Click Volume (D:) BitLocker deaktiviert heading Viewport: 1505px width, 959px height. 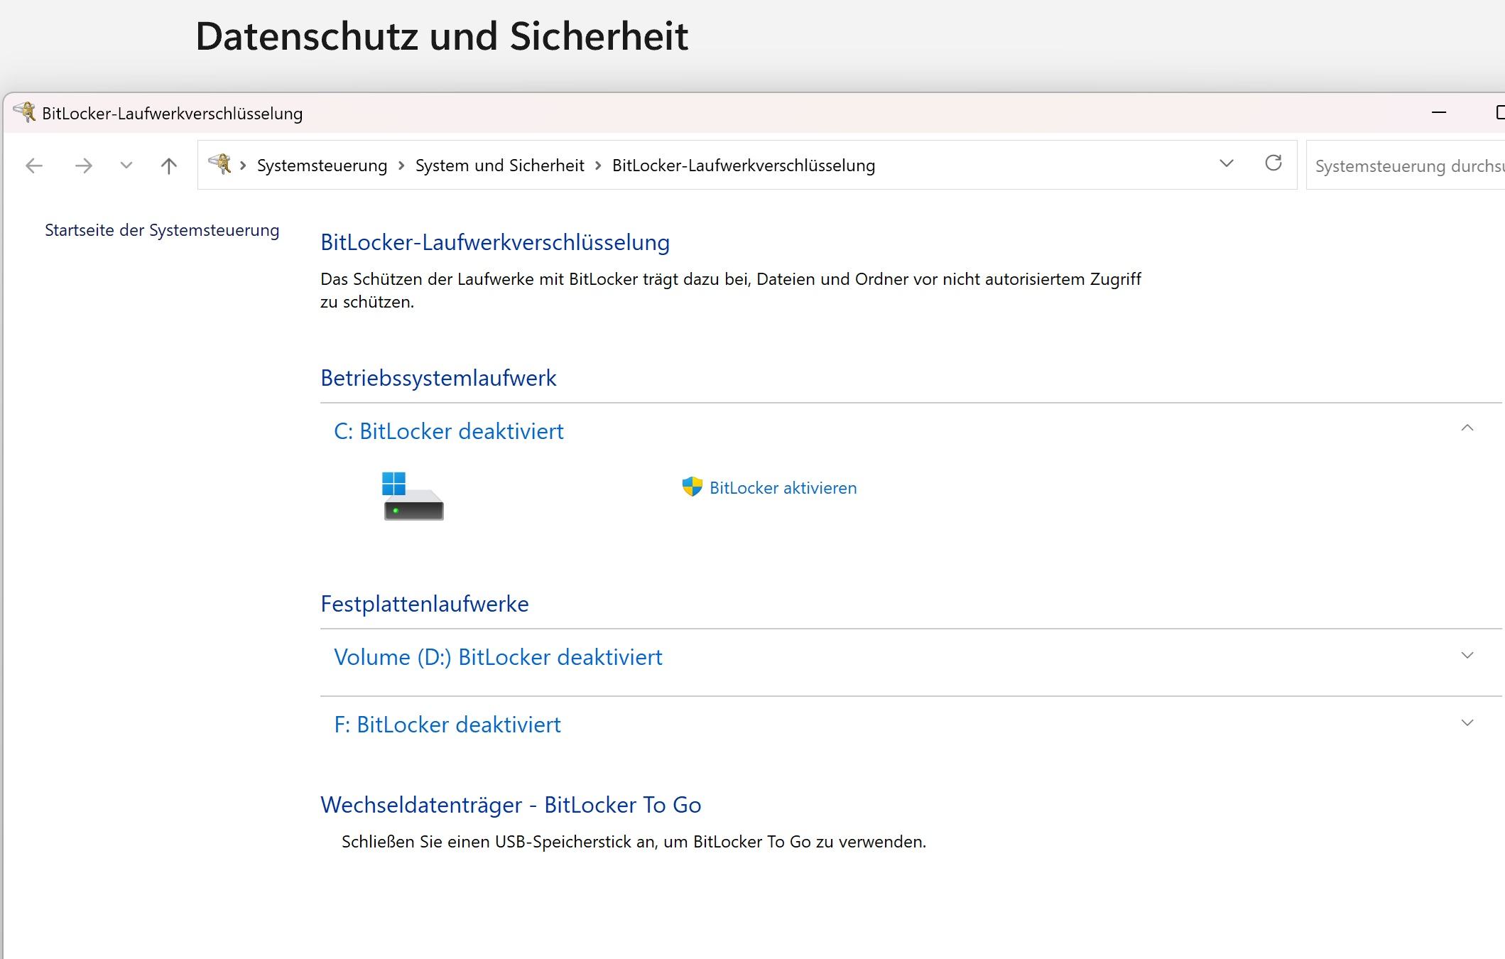click(498, 657)
